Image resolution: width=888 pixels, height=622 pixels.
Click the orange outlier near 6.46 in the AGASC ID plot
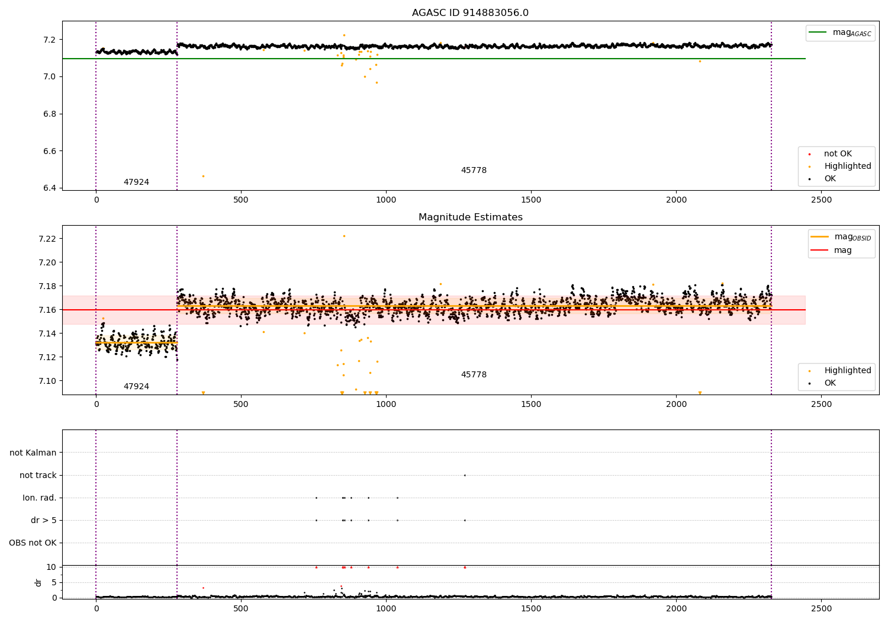(203, 176)
